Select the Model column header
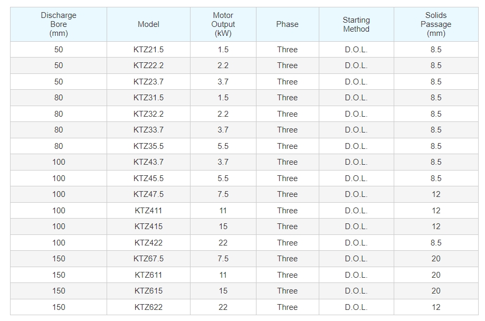Viewport: 485px width, 321px height. [148, 24]
